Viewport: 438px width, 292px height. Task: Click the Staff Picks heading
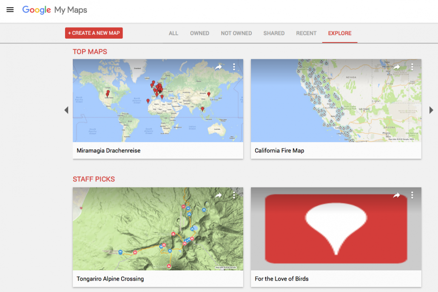point(94,180)
